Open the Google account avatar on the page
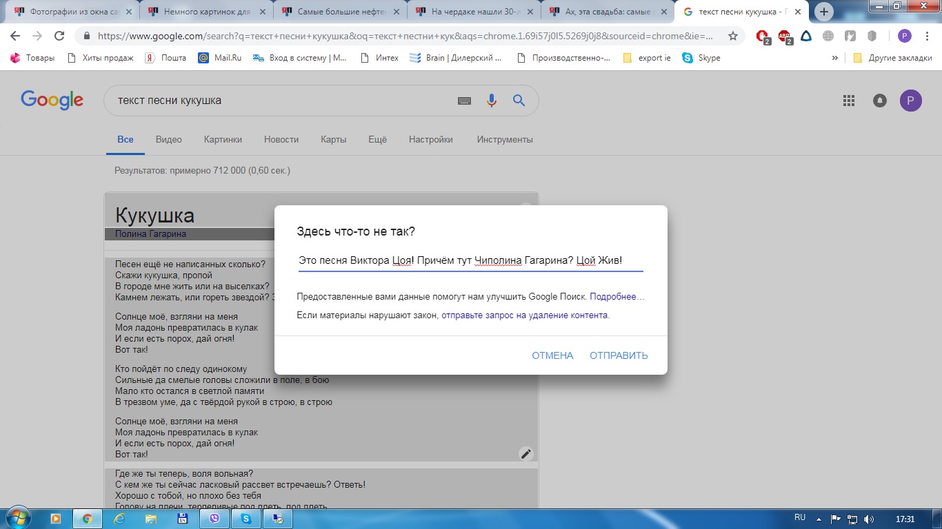942x529 pixels. (x=911, y=101)
